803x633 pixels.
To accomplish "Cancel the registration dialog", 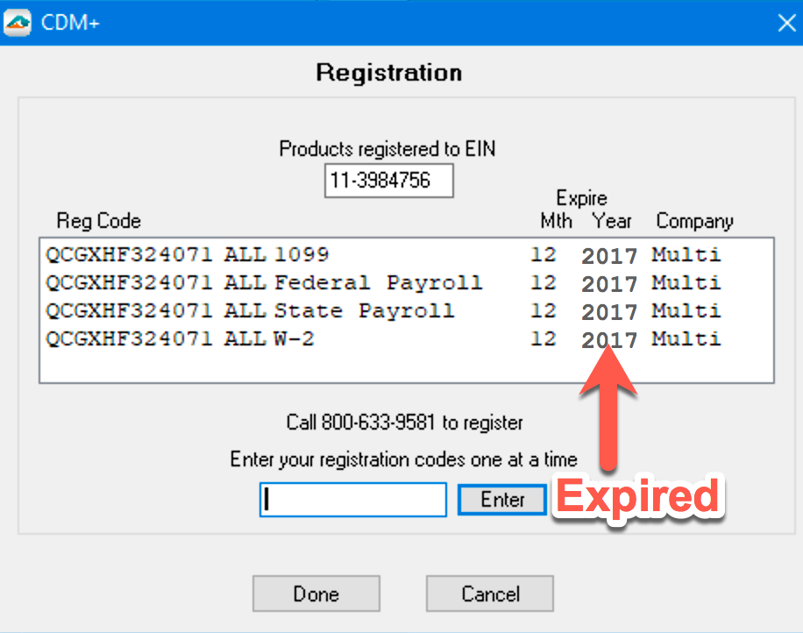I will tap(489, 594).
